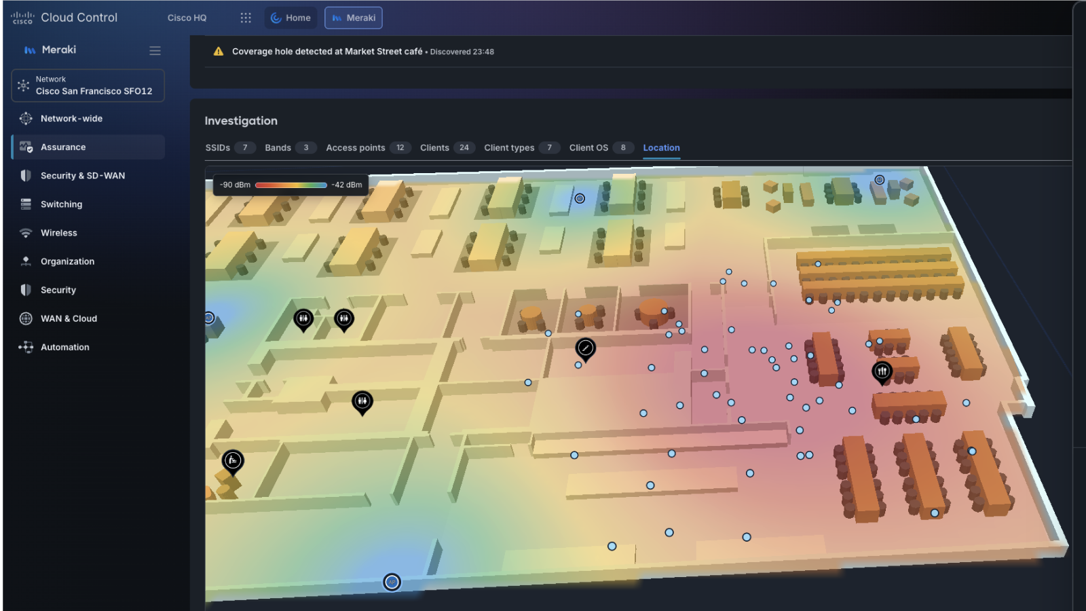
Task: Open the Network selector Cisco San Francisco SFO12
Action: [88, 86]
